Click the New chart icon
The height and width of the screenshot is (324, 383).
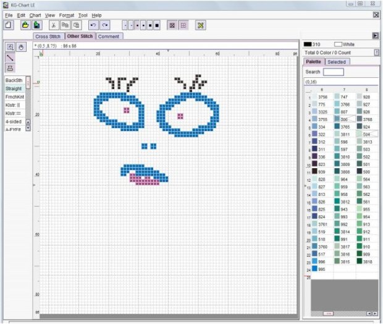(x=9, y=25)
